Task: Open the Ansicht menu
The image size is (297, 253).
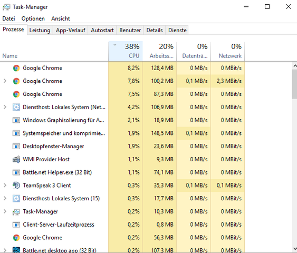Action: (x=61, y=18)
